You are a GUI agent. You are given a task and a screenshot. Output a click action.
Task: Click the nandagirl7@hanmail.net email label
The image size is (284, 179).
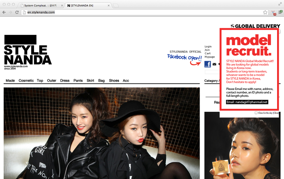point(247,102)
